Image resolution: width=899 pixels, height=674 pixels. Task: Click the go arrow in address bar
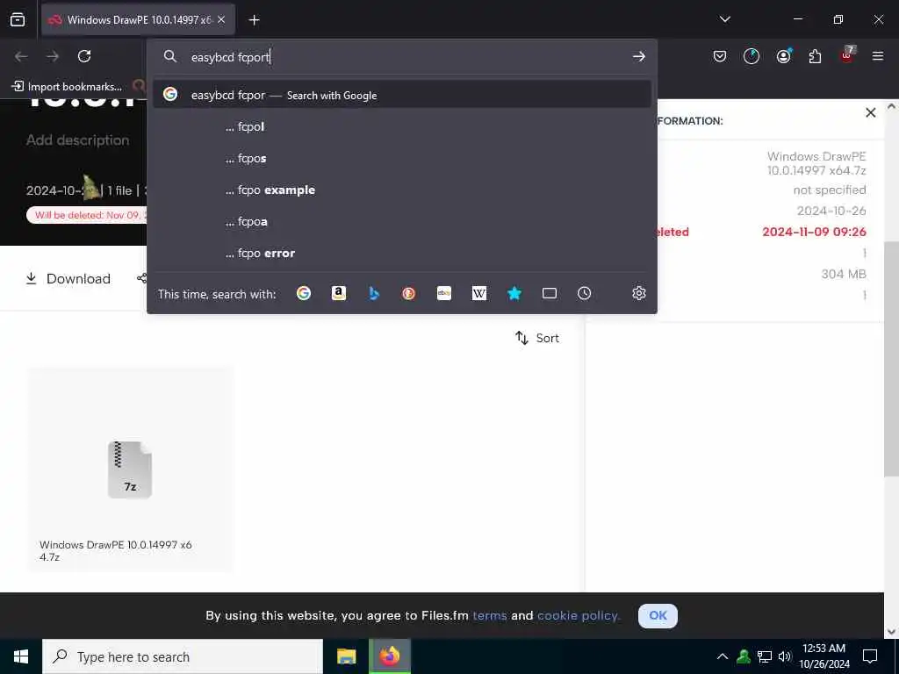coord(639,56)
